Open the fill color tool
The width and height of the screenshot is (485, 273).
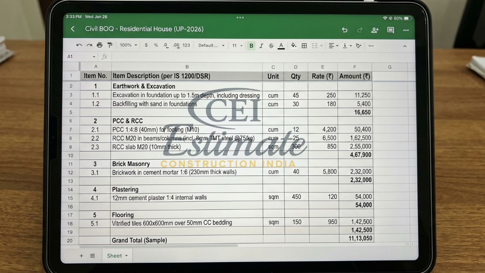294,45
